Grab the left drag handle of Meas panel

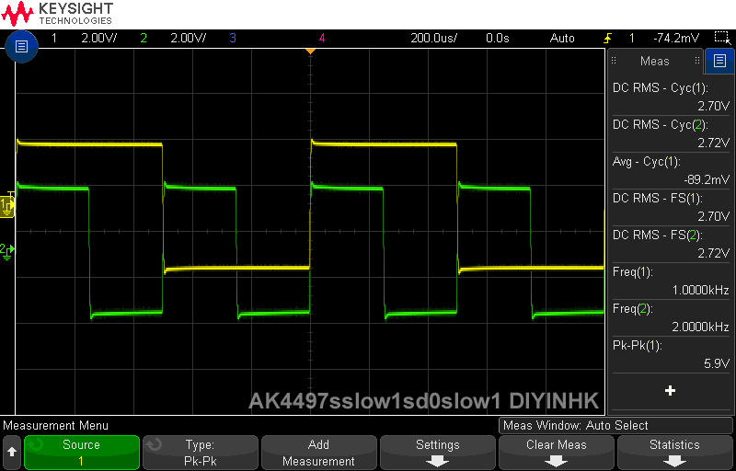tap(614, 61)
